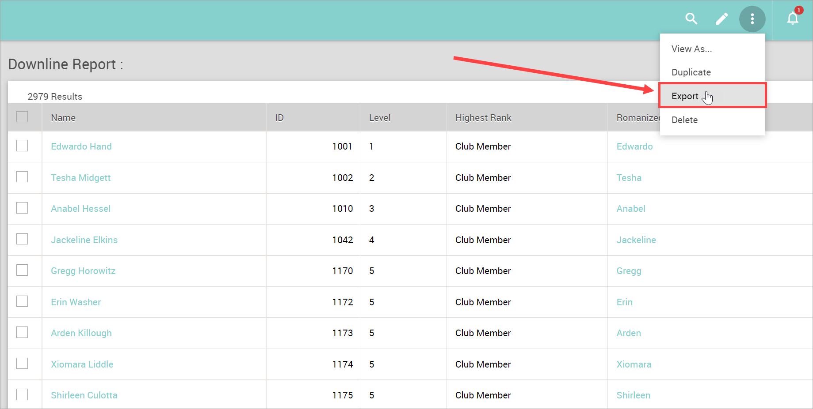
Task: Click the Gregg Horowitz name link
Action: tap(83, 271)
